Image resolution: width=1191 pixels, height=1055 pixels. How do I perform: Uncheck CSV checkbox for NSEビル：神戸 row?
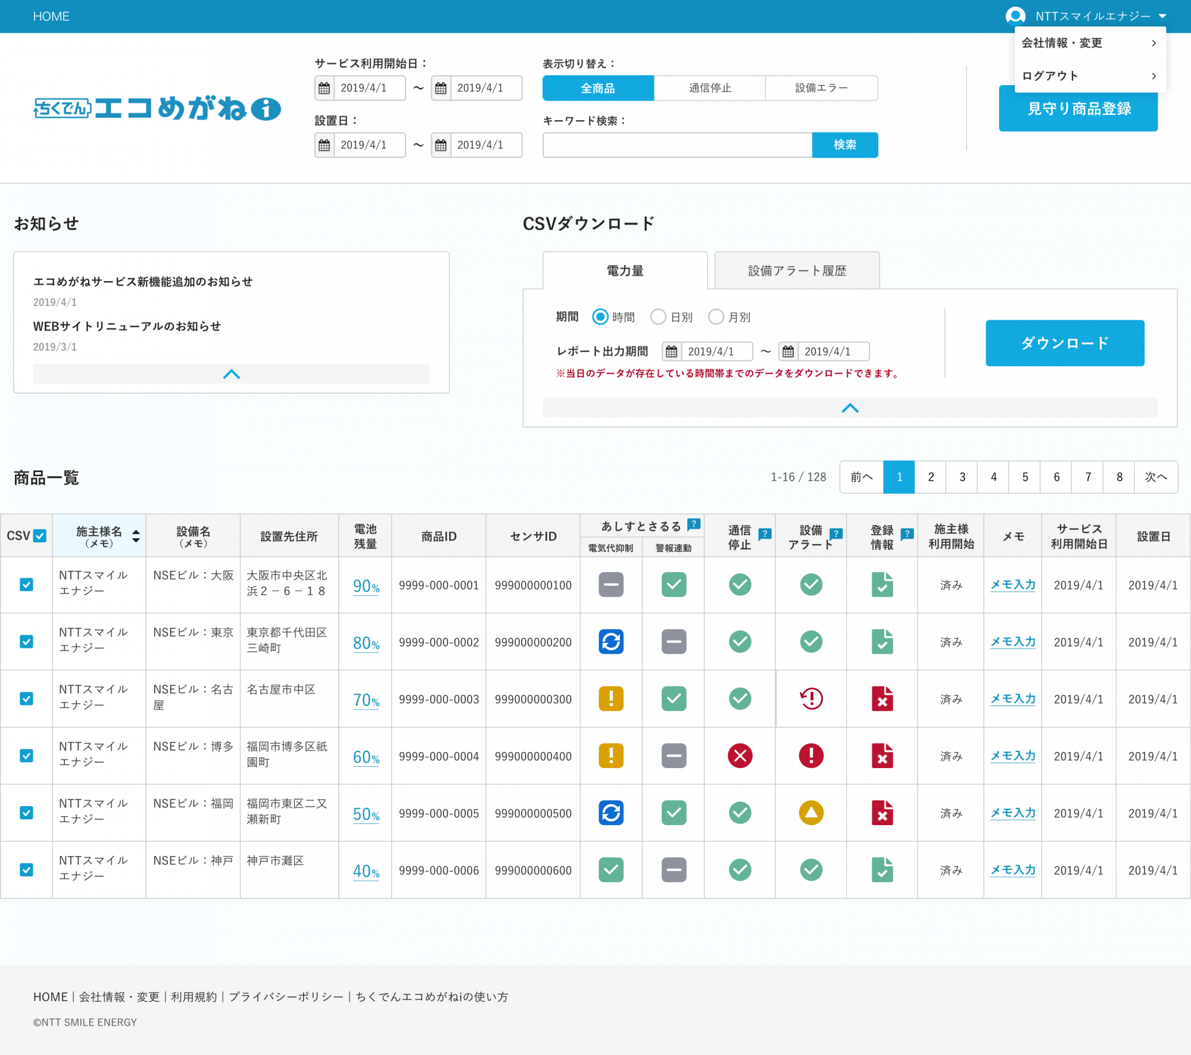26,870
